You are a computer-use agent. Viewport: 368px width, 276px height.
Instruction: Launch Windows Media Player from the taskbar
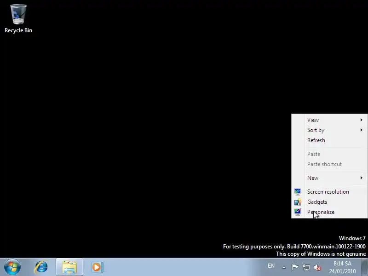pyautogui.click(x=97, y=267)
